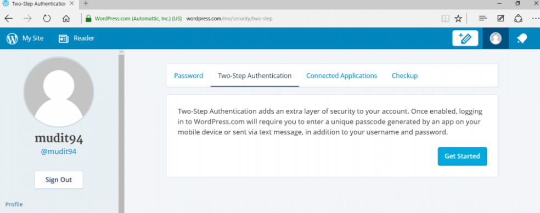Select the Checkup tab

coord(404,75)
